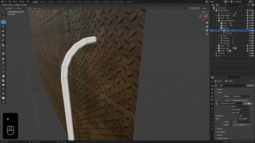Select the Bevel tool

[x=4, y=63]
